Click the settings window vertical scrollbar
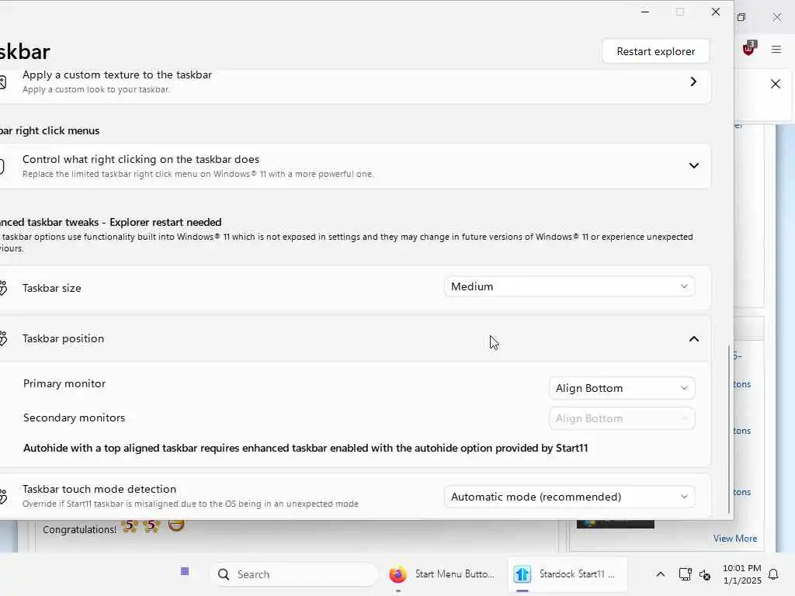This screenshot has height=596, width=795. 729,430
